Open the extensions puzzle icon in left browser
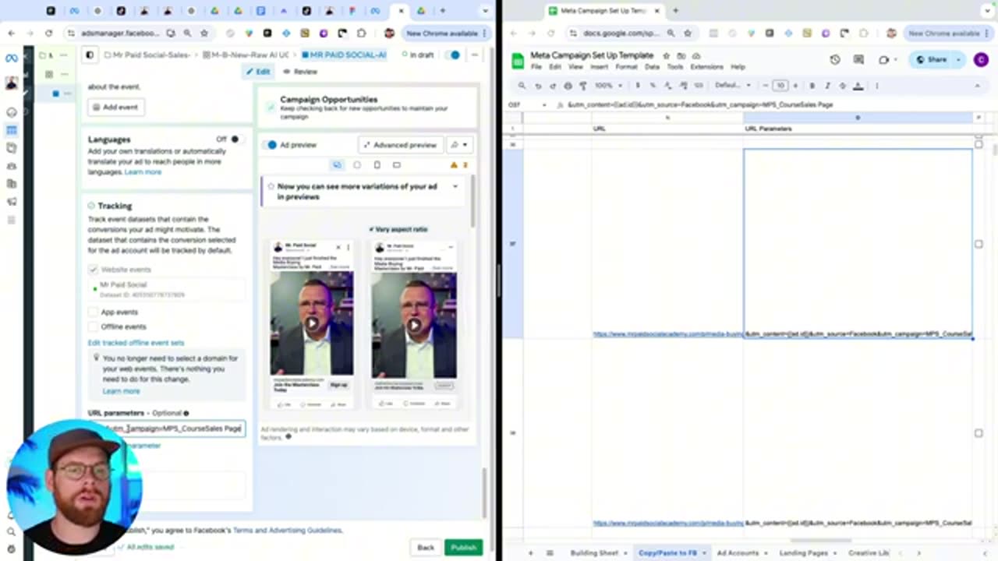 (362, 34)
